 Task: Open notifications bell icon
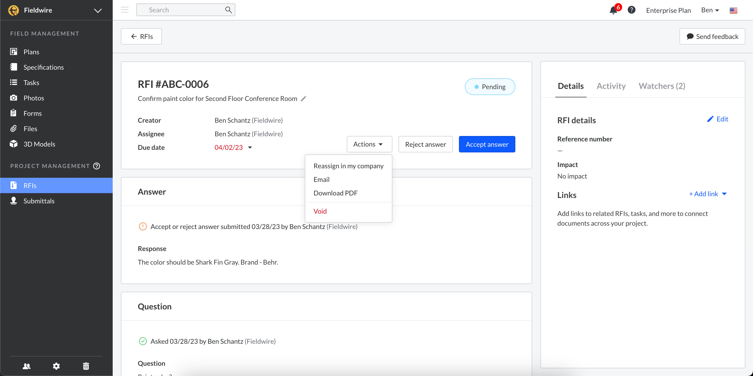pos(613,10)
